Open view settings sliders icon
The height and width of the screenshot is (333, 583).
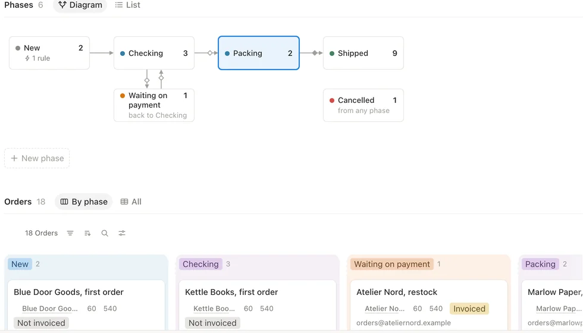click(122, 233)
